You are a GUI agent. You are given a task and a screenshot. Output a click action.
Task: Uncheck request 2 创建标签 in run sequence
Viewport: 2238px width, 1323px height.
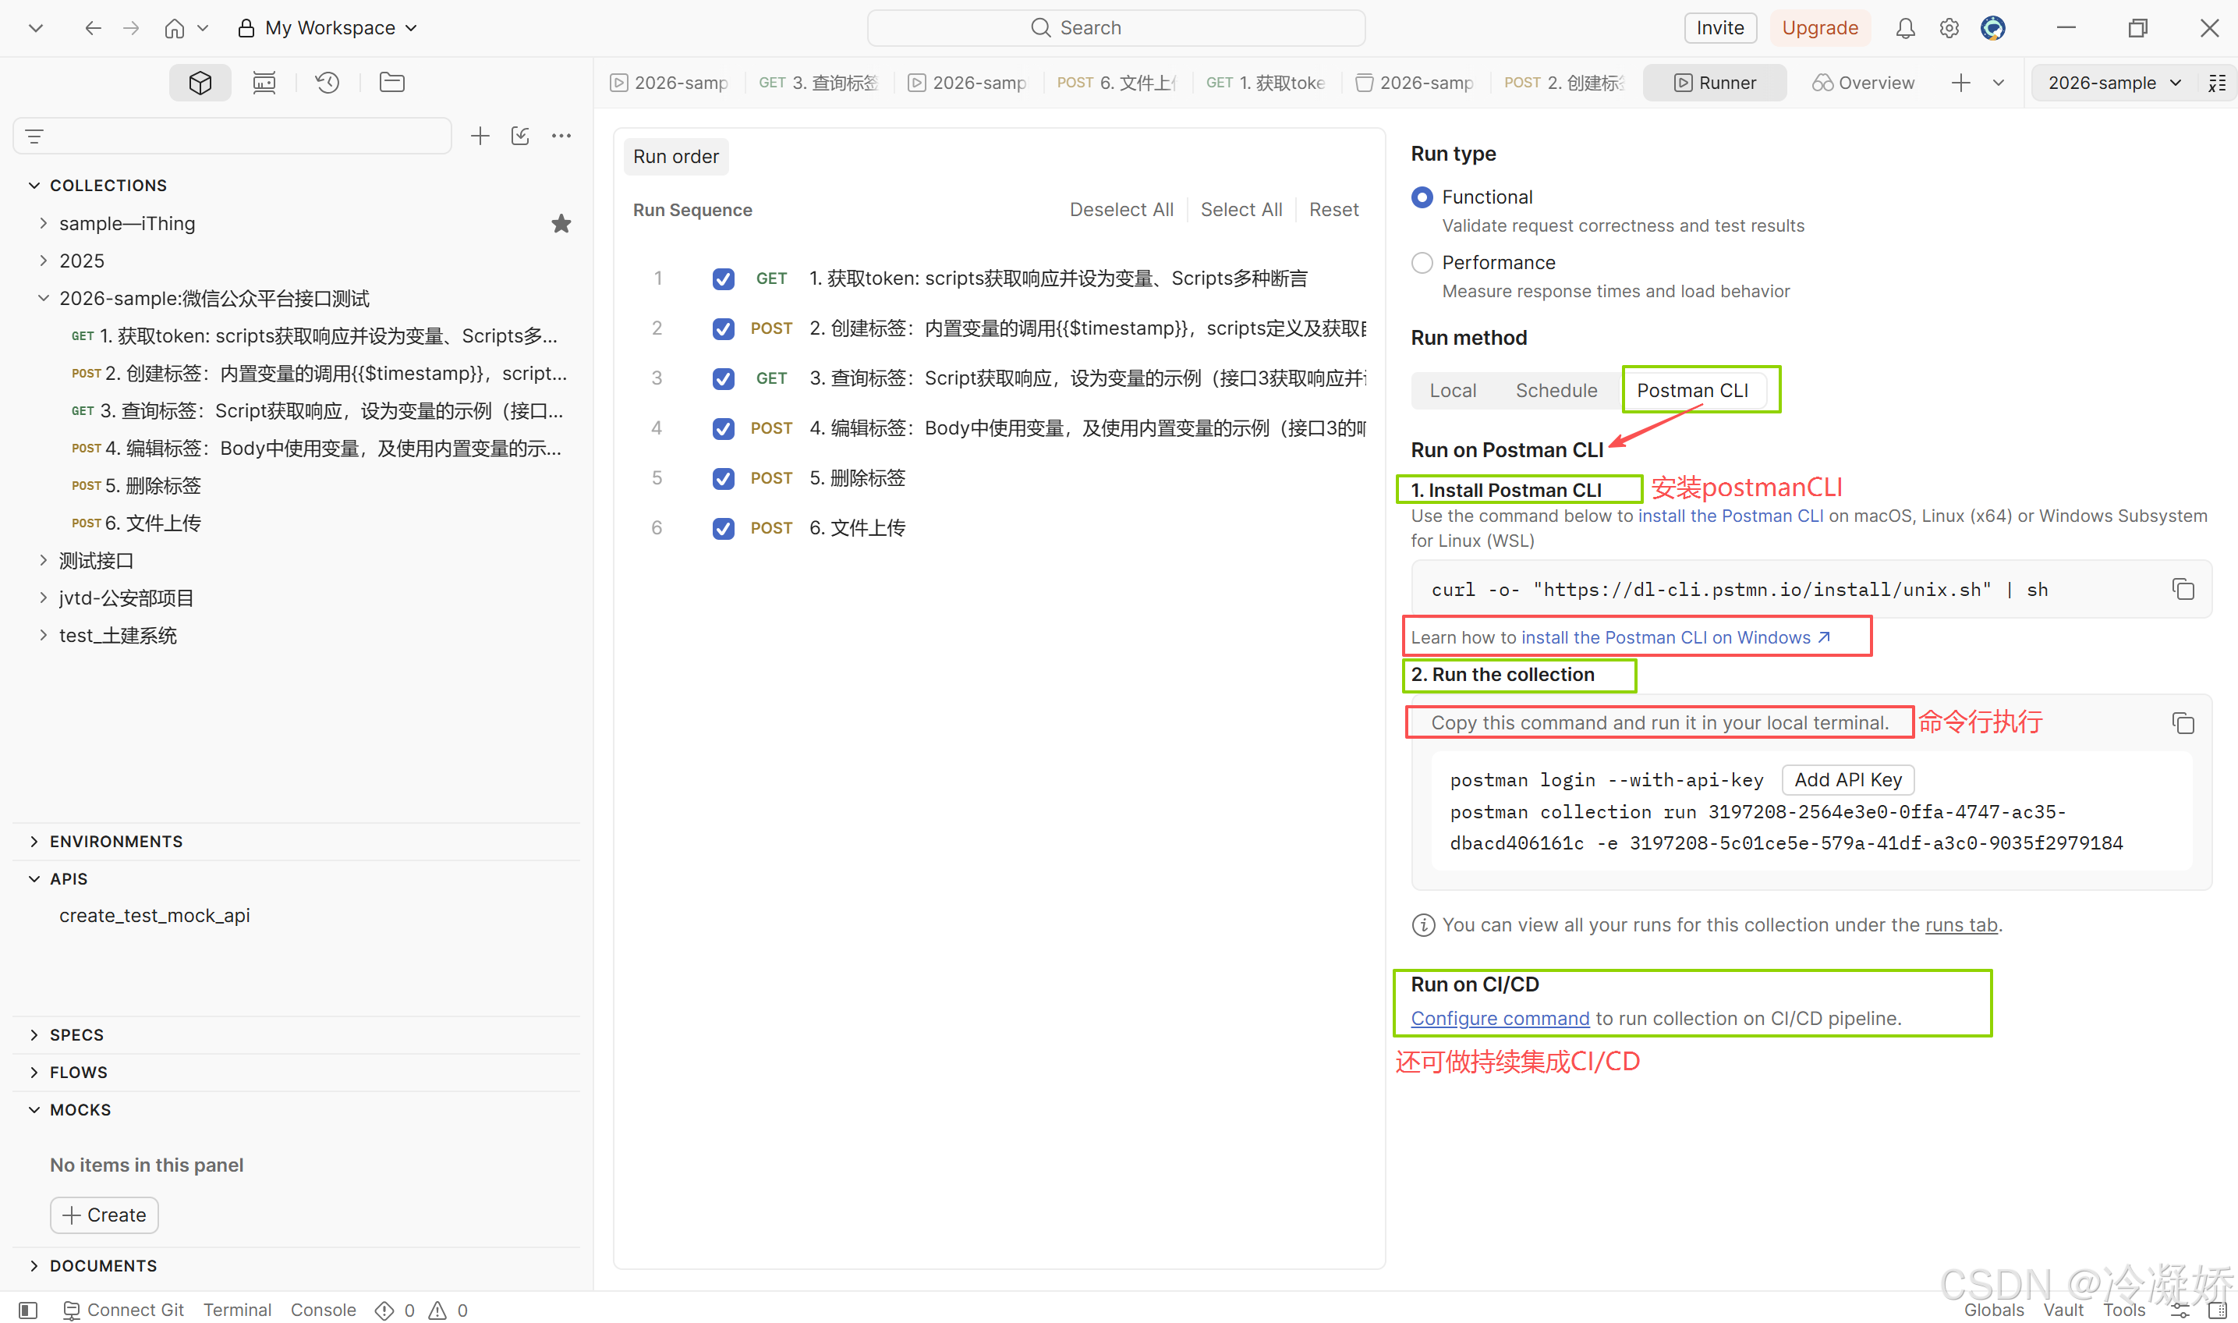tap(724, 329)
